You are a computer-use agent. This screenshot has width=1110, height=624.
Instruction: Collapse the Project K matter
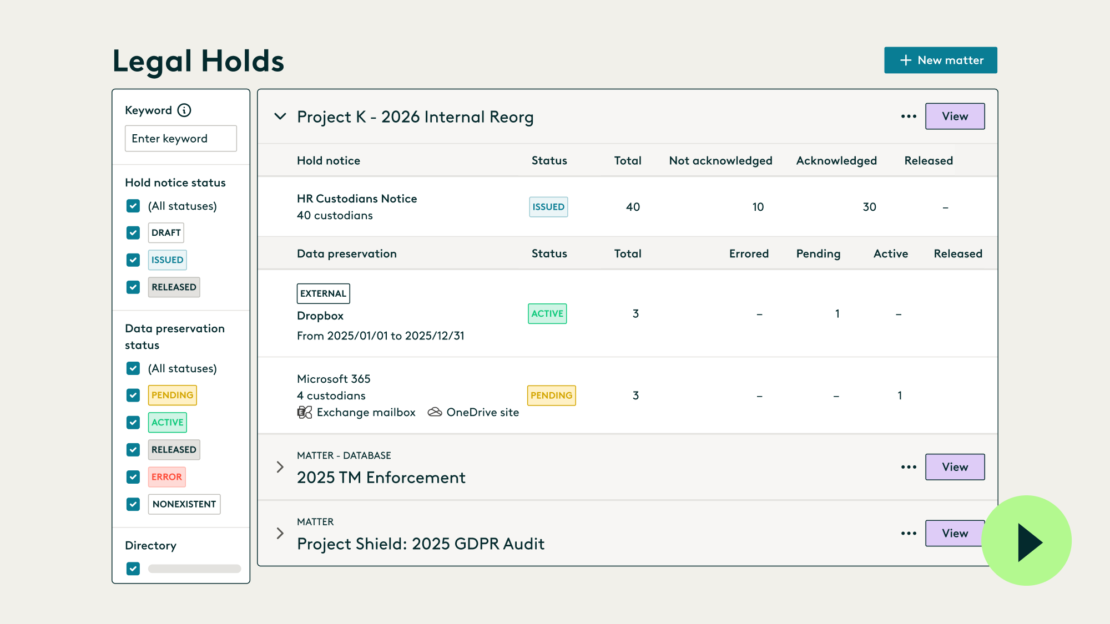280,116
